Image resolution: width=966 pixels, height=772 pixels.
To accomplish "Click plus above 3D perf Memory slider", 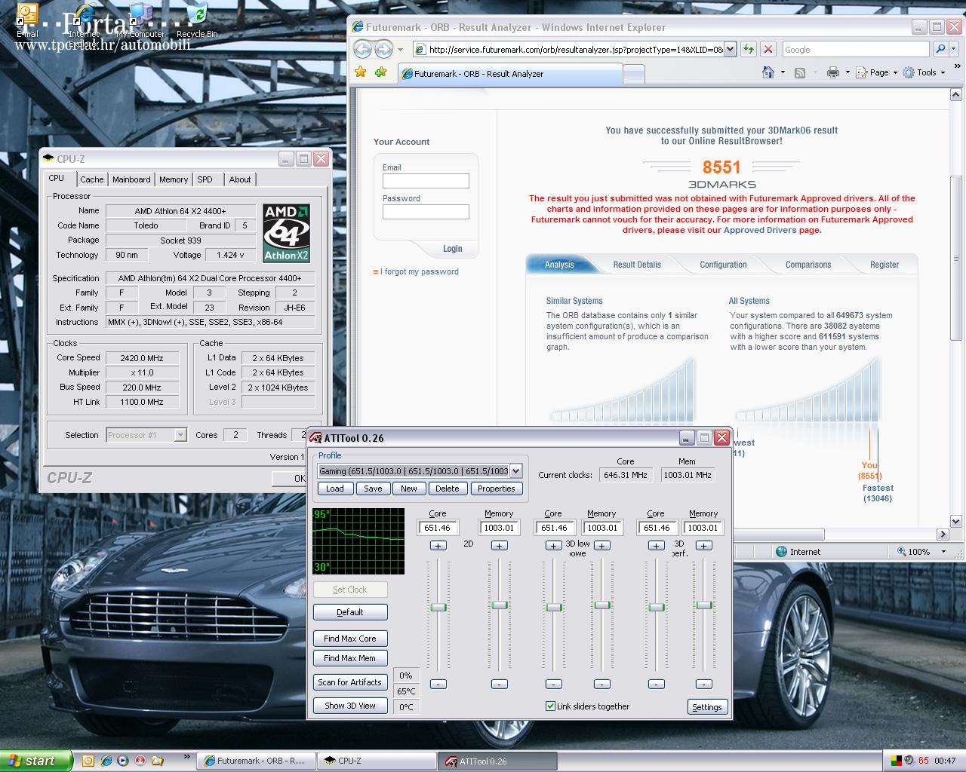I will click(703, 545).
